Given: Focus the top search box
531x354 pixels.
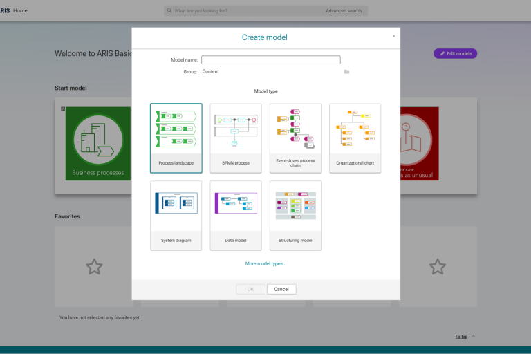Looking at the screenshot, I should [265, 11].
